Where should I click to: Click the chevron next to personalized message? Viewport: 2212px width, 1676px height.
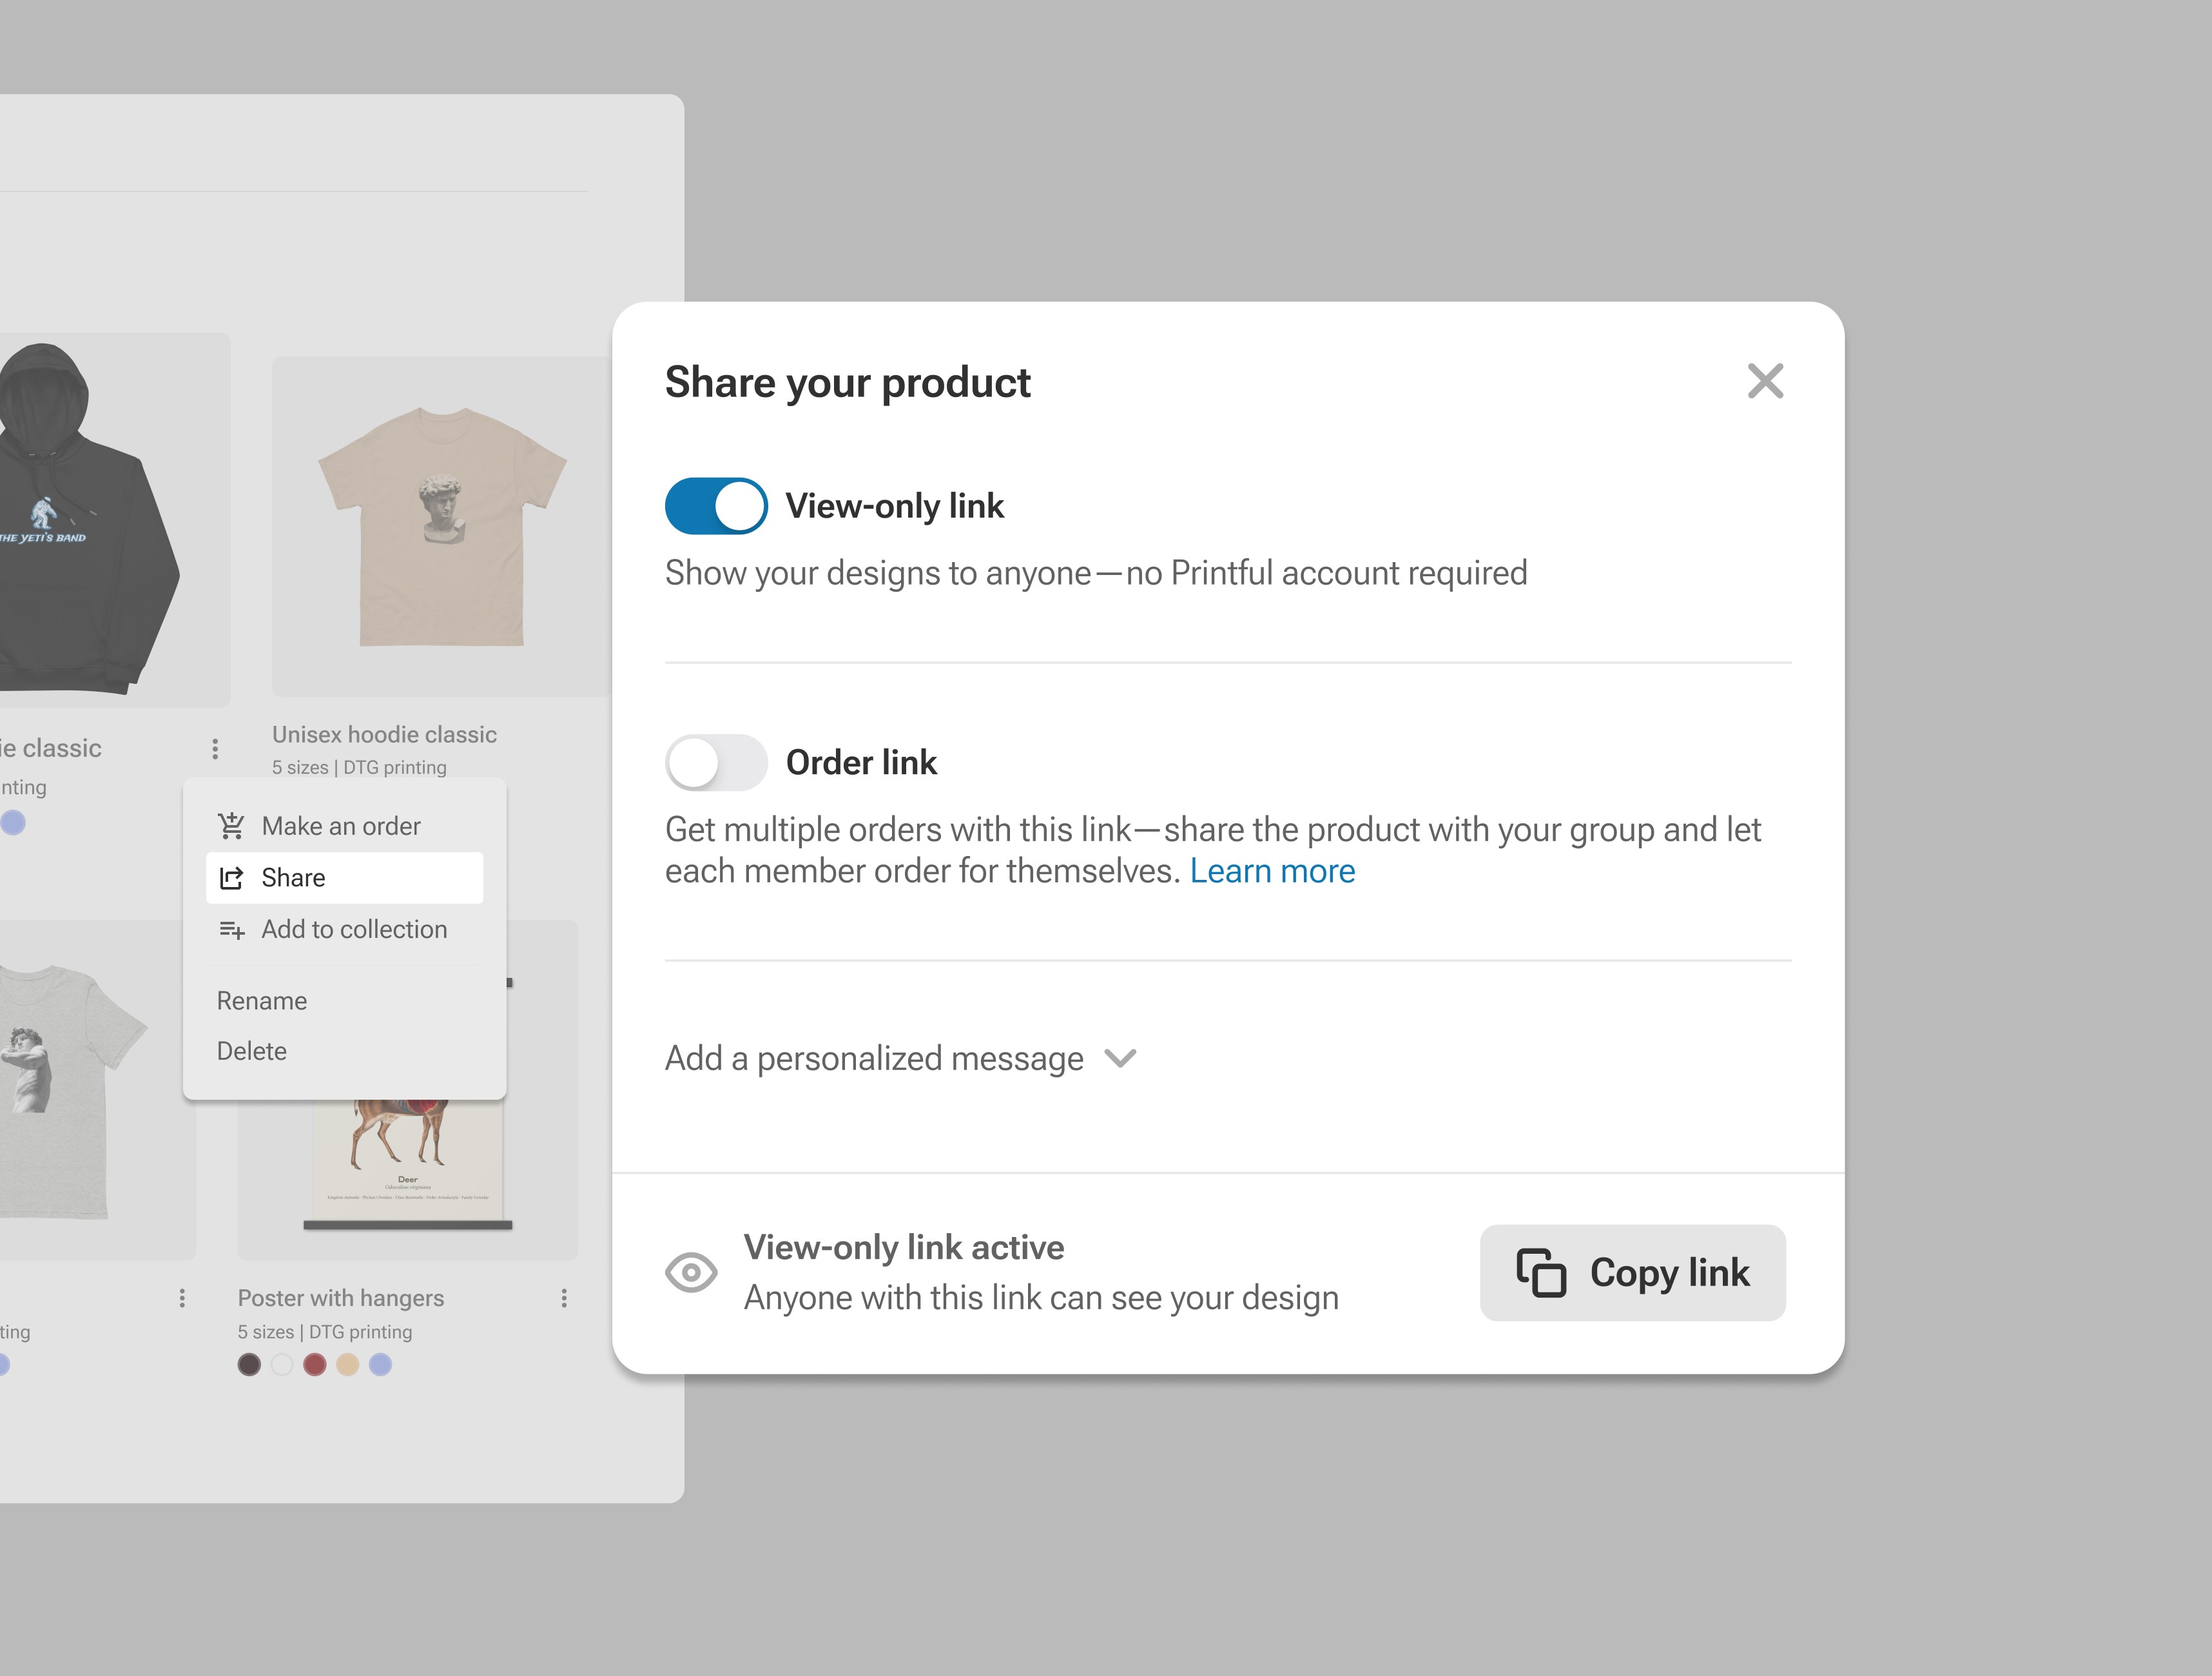tap(1123, 1058)
